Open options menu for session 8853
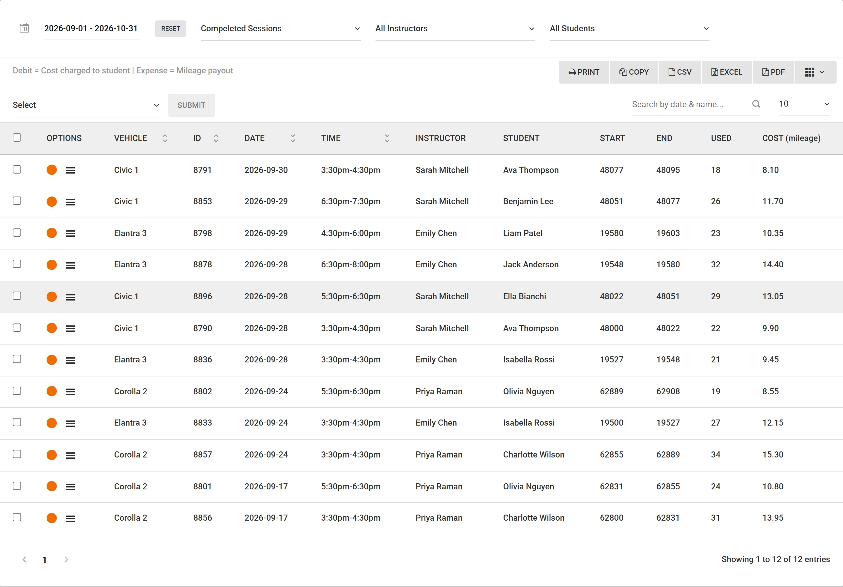The width and height of the screenshot is (843, 587). click(x=71, y=202)
